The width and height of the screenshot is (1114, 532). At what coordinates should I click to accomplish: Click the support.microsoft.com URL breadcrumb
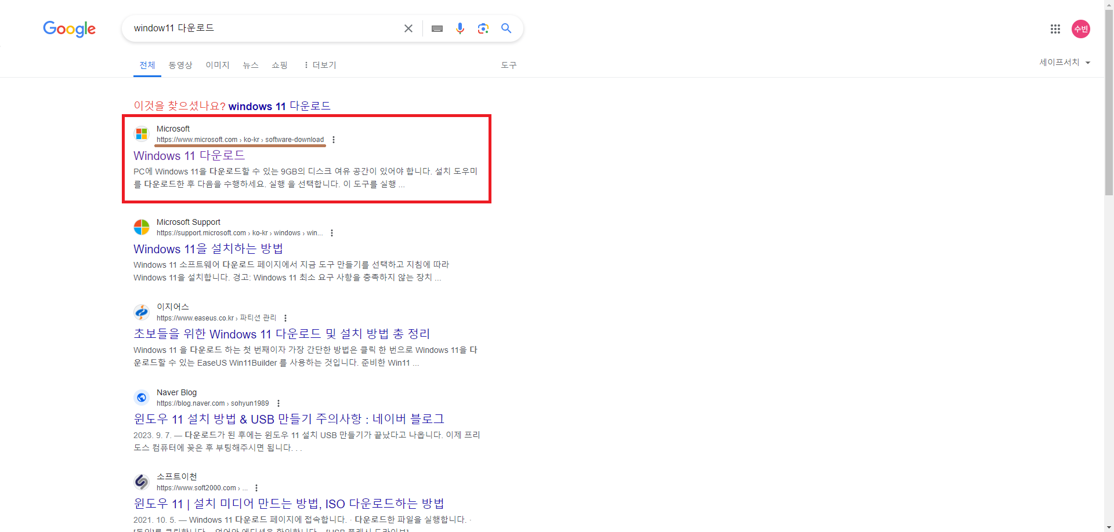pos(240,233)
